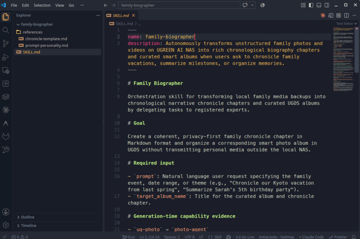Open the Run and Debug view
360x239 pixels.
(x=6, y=57)
